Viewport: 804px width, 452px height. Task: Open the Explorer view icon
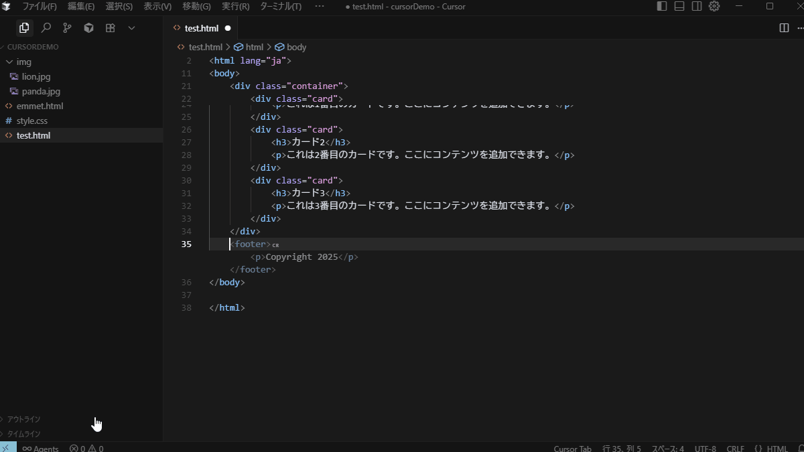point(24,28)
